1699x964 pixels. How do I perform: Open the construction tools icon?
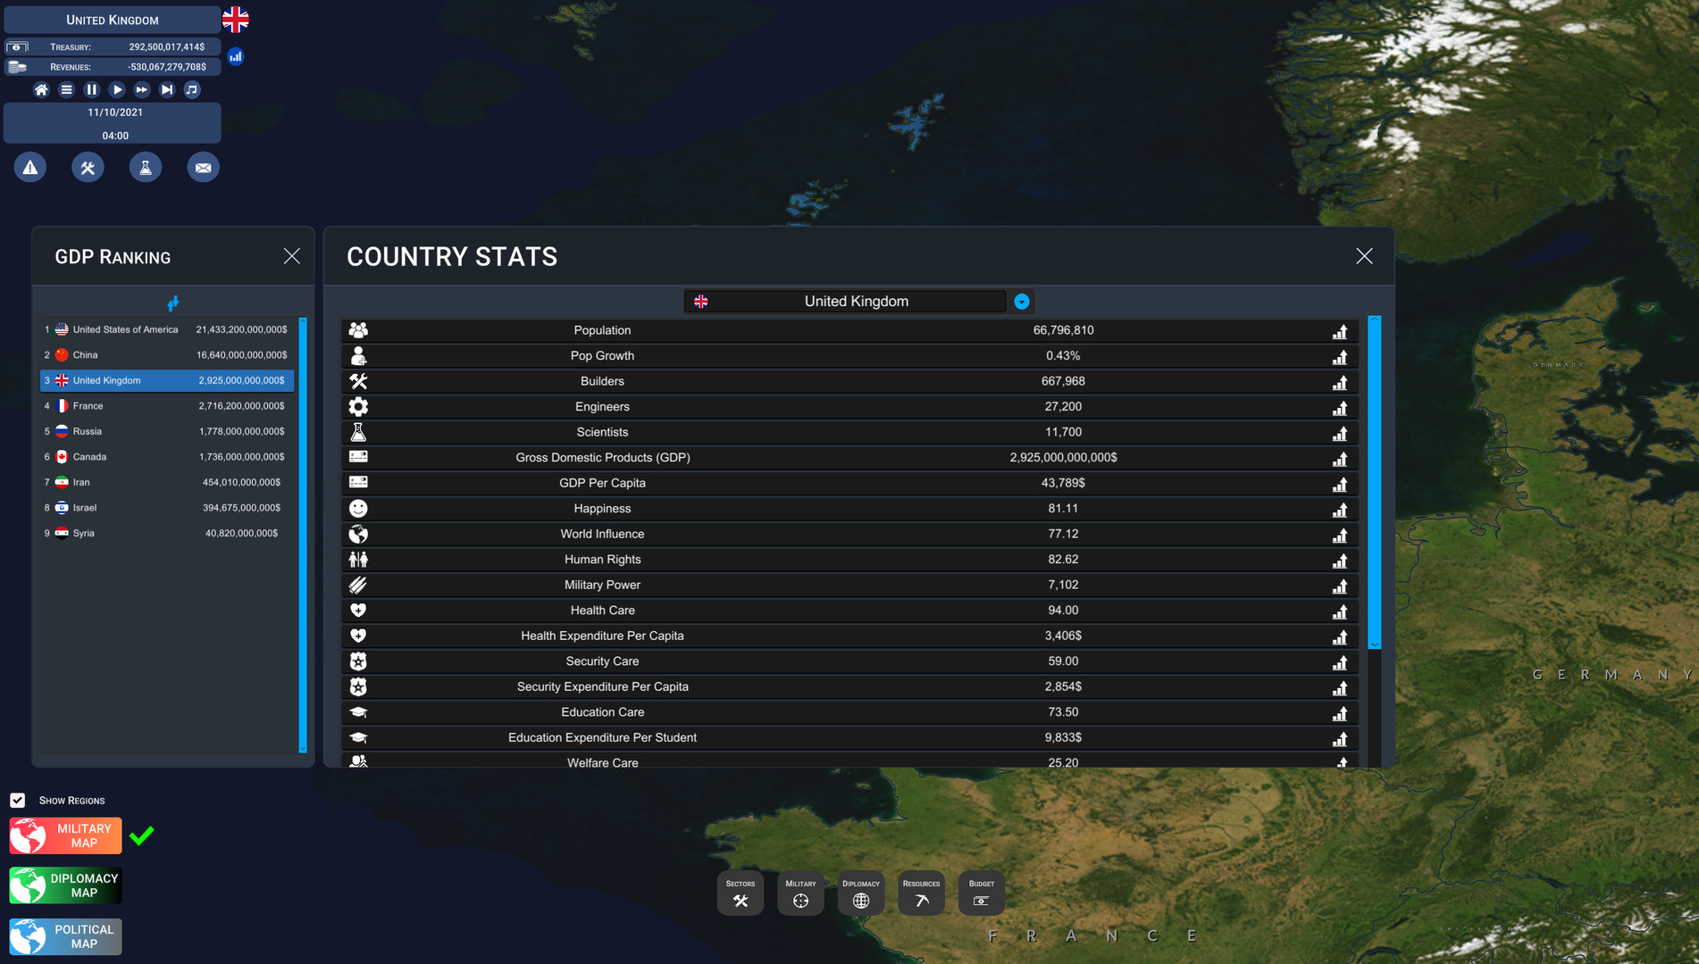[88, 168]
